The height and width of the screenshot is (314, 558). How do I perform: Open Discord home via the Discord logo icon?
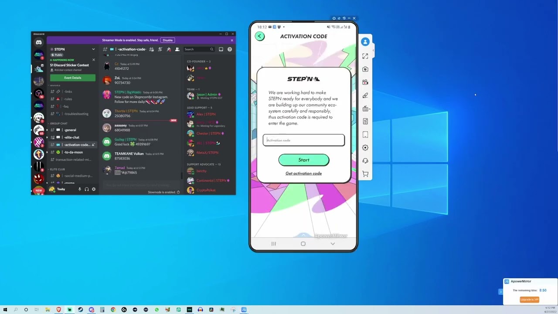(39, 42)
